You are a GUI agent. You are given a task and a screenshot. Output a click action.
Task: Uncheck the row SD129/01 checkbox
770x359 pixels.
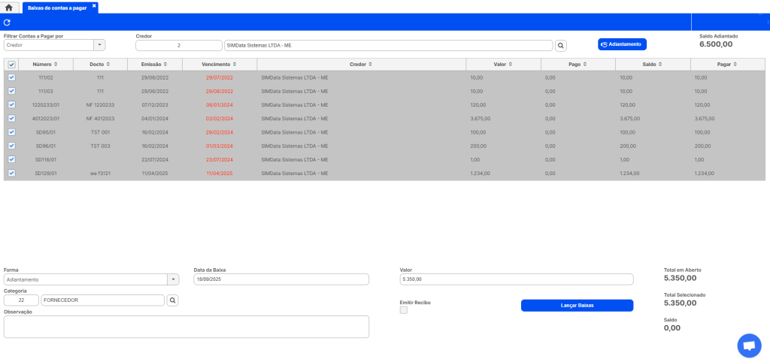[x=11, y=173]
